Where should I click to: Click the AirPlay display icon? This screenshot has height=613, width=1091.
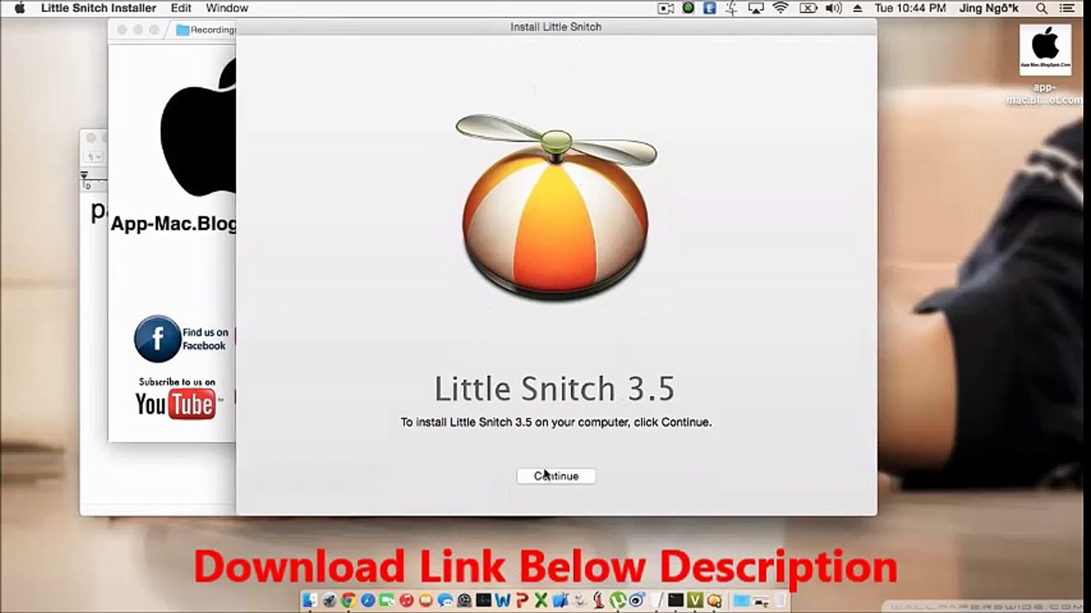pos(755,8)
